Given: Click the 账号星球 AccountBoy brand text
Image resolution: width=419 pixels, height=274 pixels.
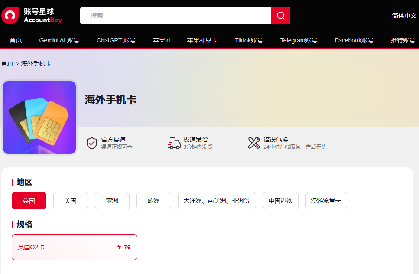Looking at the screenshot, I should [x=43, y=16].
